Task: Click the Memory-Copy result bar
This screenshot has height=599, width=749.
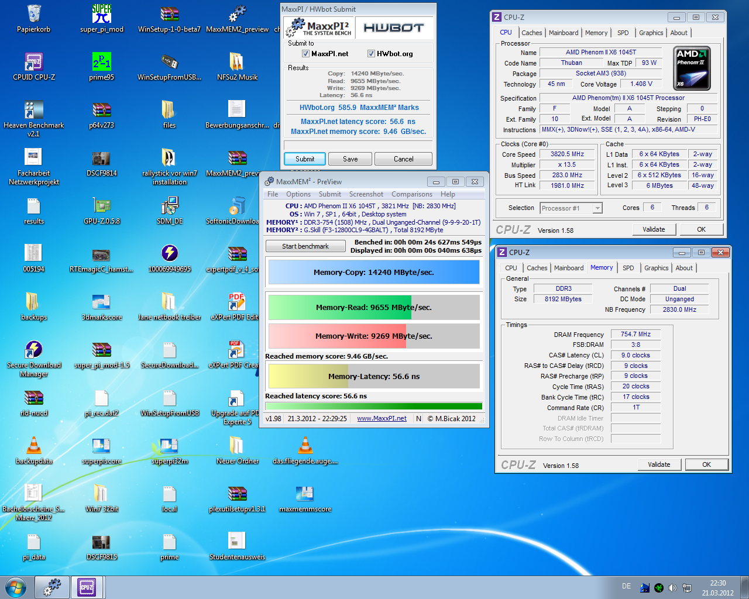Action: 374,273
